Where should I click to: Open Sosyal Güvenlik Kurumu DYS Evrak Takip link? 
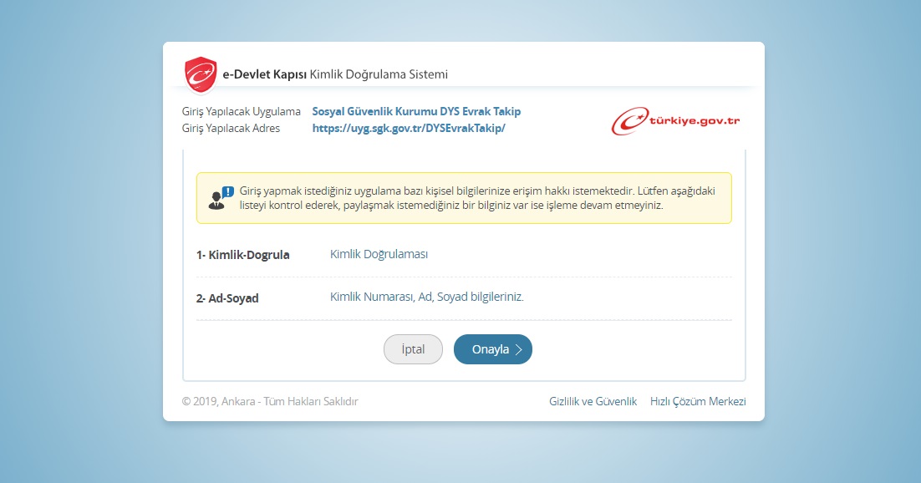tap(416, 112)
